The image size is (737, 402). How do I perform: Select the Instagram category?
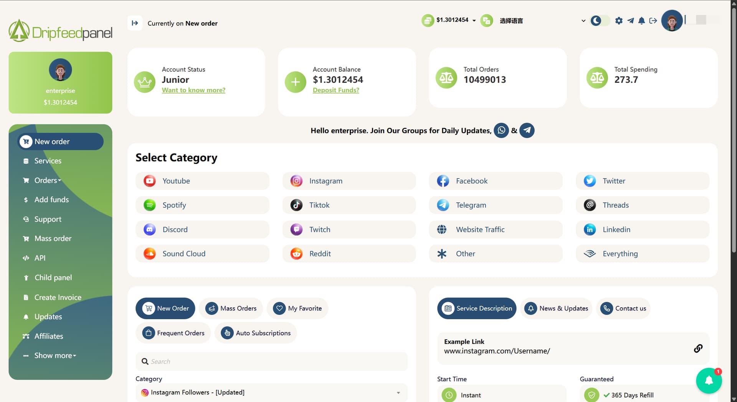click(349, 181)
